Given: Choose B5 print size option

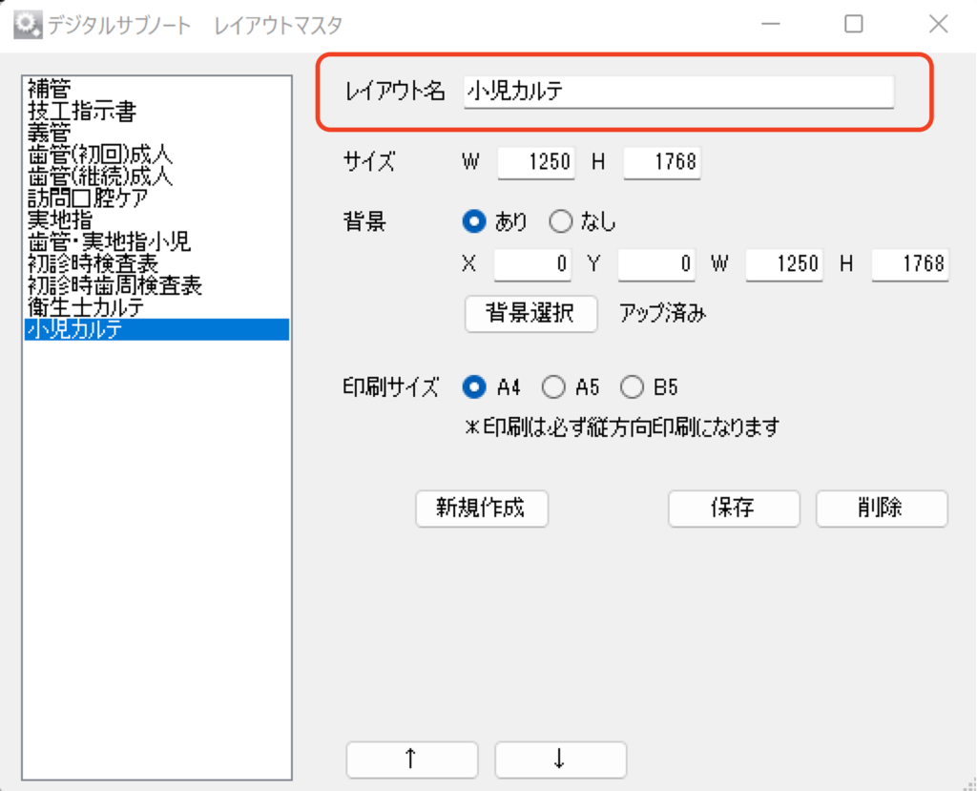Looking at the screenshot, I should coord(632,387).
